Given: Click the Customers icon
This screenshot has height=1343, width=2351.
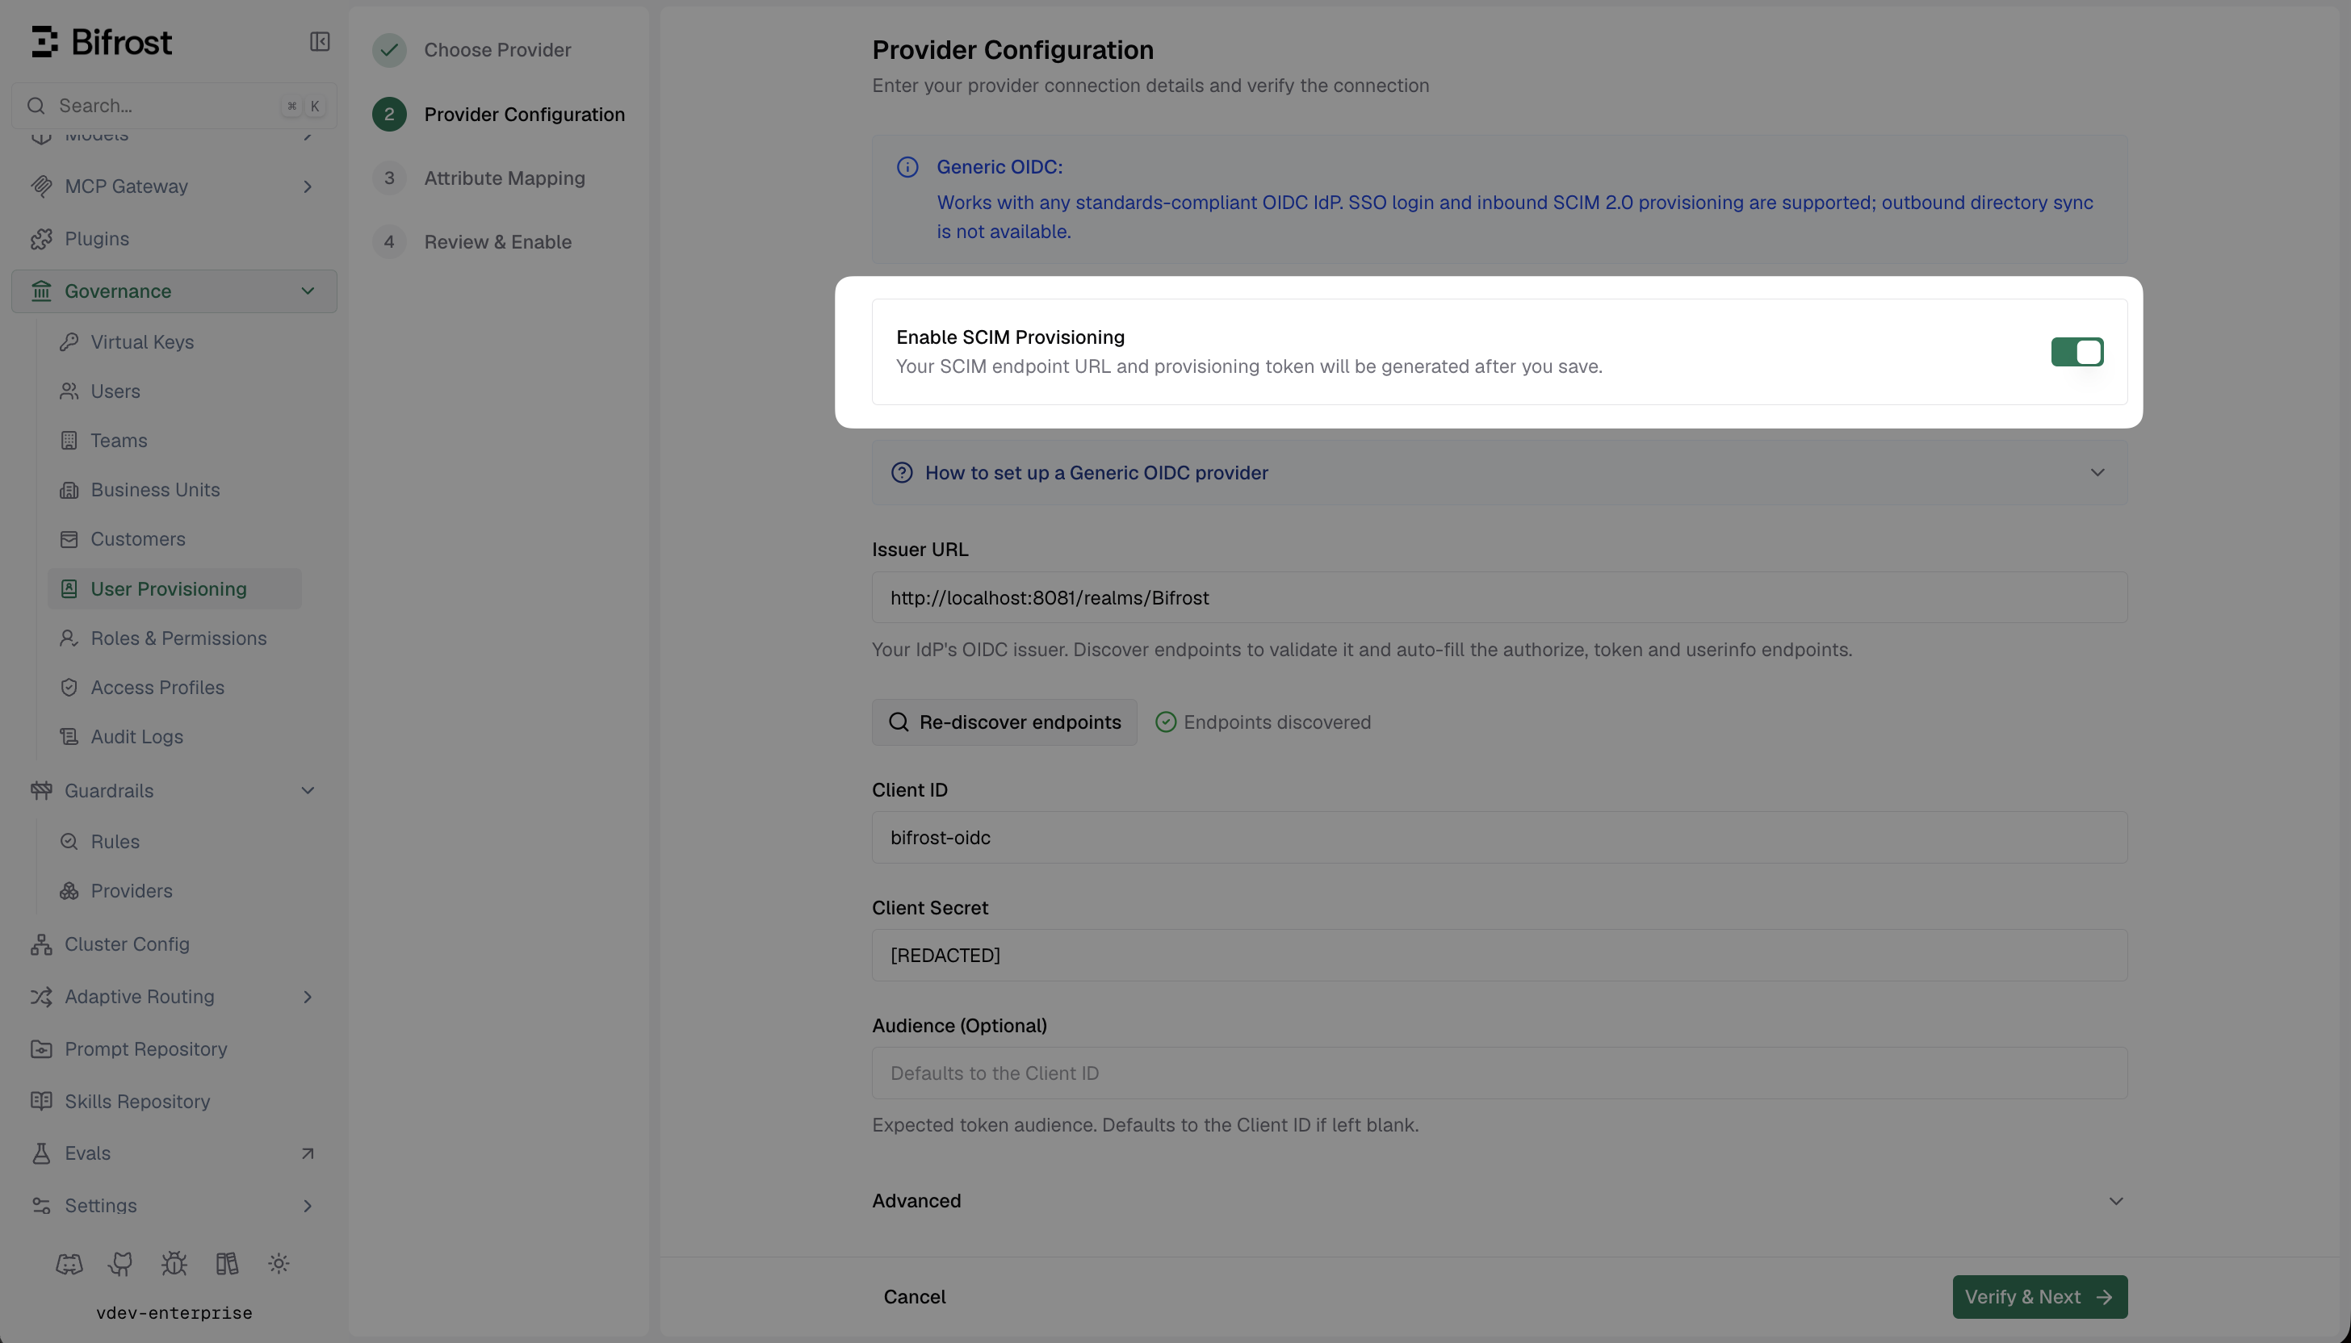Looking at the screenshot, I should [69, 540].
